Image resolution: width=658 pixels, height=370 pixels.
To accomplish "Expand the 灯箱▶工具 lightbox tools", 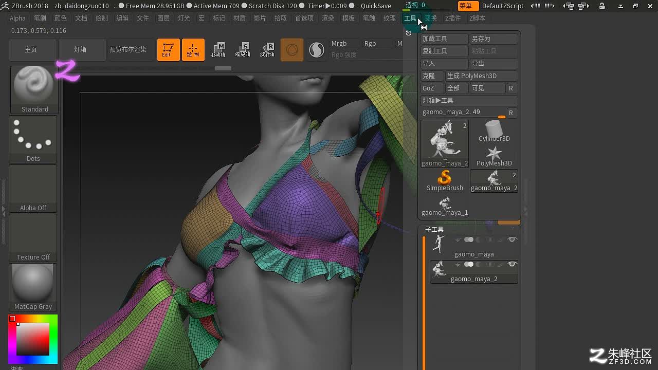I will [x=469, y=101].
